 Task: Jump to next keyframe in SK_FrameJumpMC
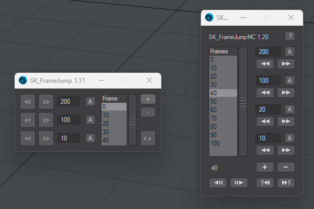pos(286,183)
